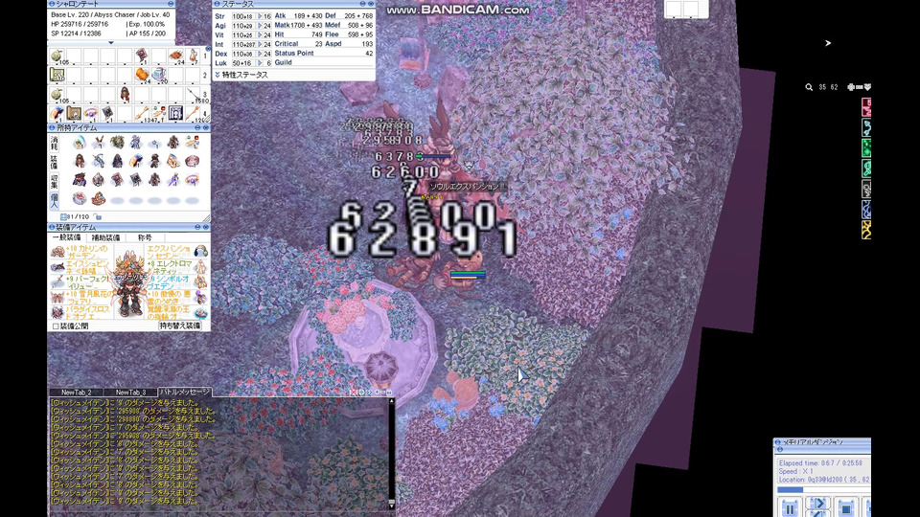Viewport: 920px width, 517px height.
Task: Zoom out minimap with minus icon
Action: (x=859, y=87)
